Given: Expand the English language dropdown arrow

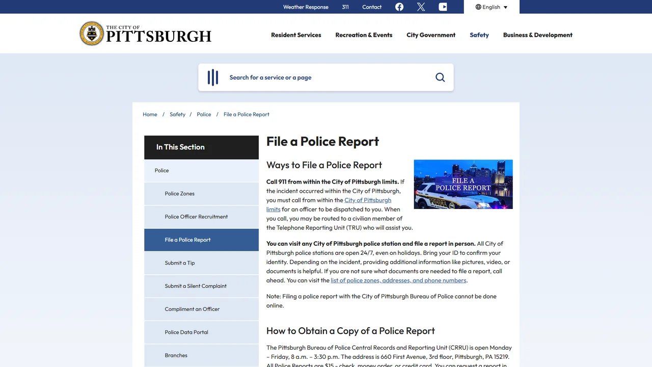Looking at the screenshot, I should click(505, 7).
